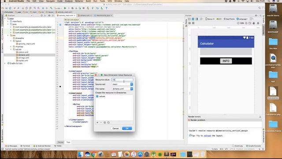Screen dimensions: 282x159
Task: Open the Help question mark toolbar icon
Action: coord(107,8)
